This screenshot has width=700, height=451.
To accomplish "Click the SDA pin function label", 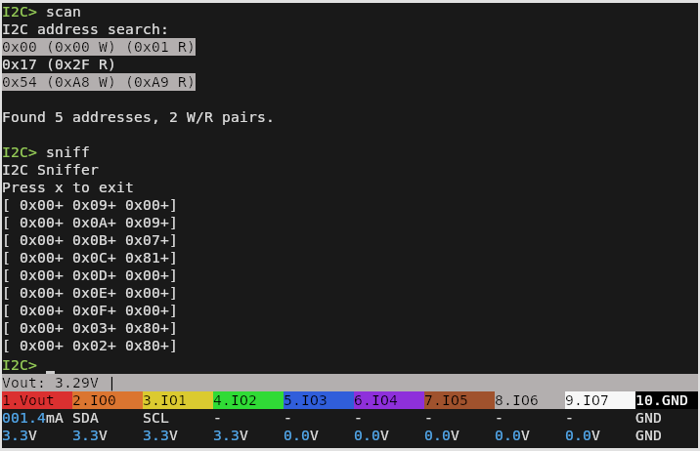I will click(85, 418).
